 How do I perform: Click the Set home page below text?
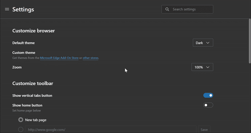(26, 111)
